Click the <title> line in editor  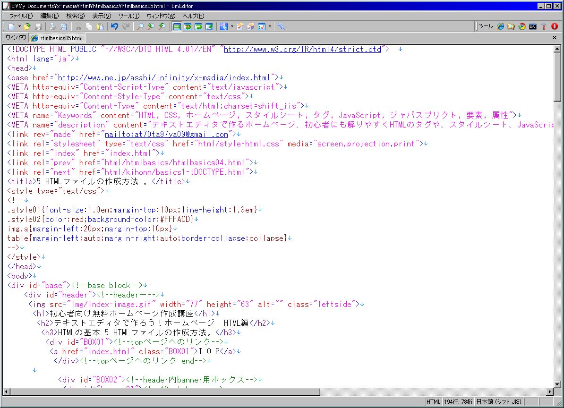(98, 181)
